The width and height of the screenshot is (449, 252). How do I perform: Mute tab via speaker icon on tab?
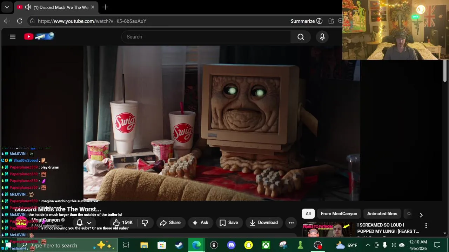pos(28,7)
